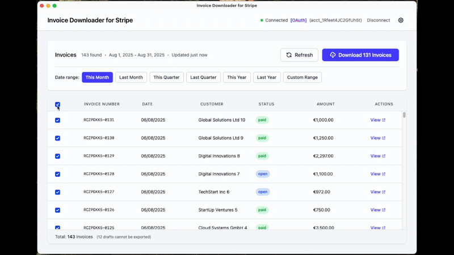Click external-link icon for invoice 0127
The height and width of the screenshot is (255, 454).
384,192
